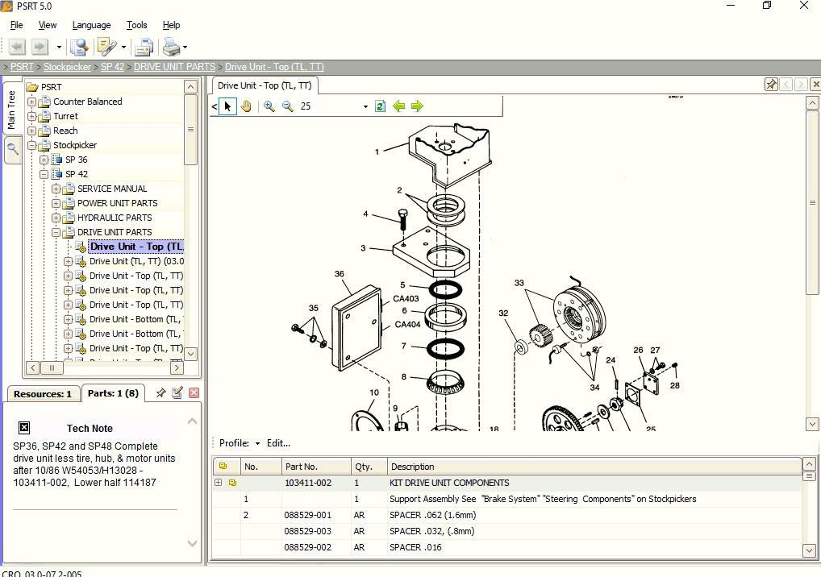Open the Tools menu
The height and width of the screenshot is (577, 821).
tap(136, 25)
